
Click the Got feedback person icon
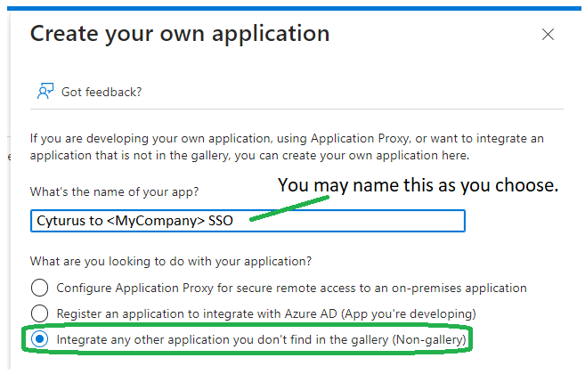[45, 91]
